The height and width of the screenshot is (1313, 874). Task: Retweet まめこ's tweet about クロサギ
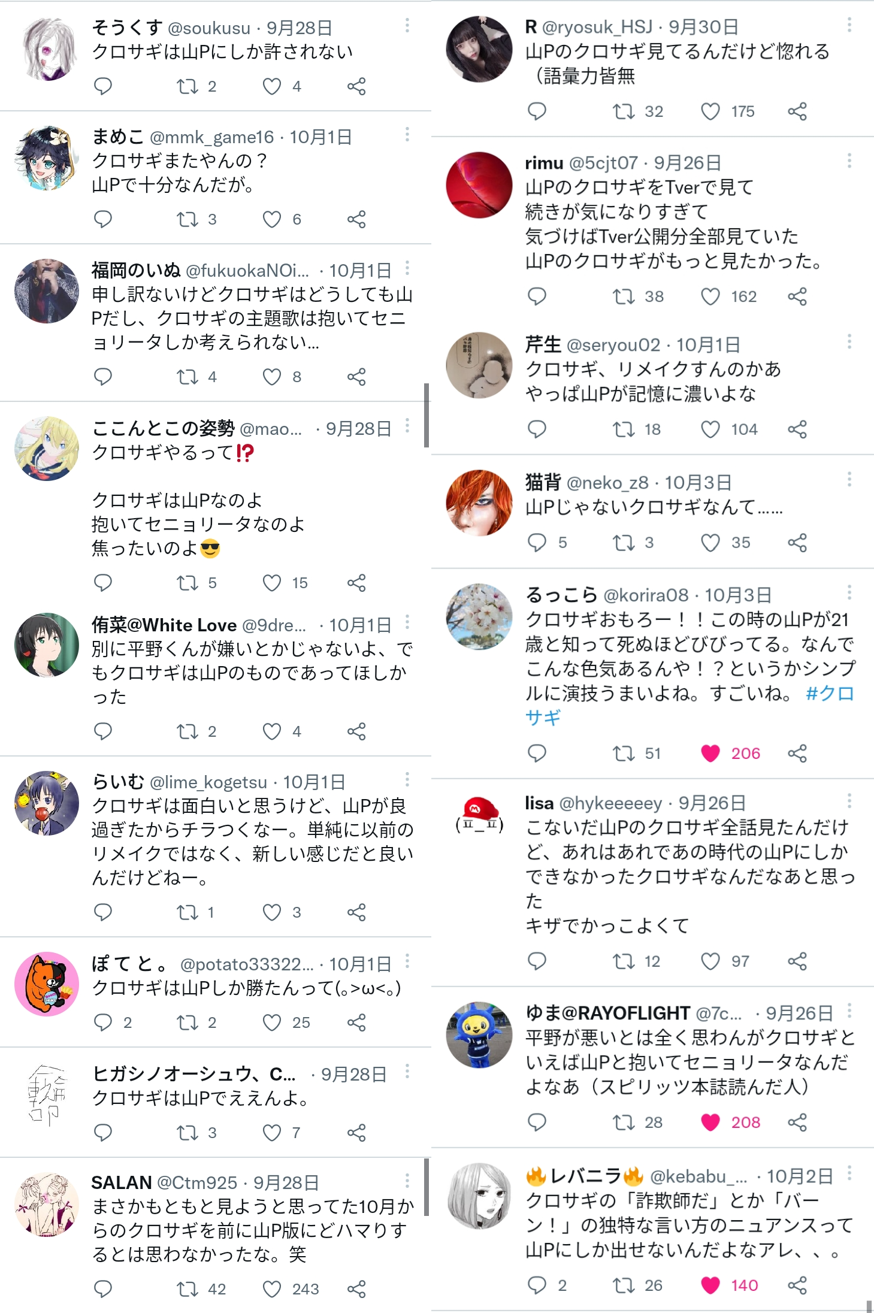coord(187,219)
